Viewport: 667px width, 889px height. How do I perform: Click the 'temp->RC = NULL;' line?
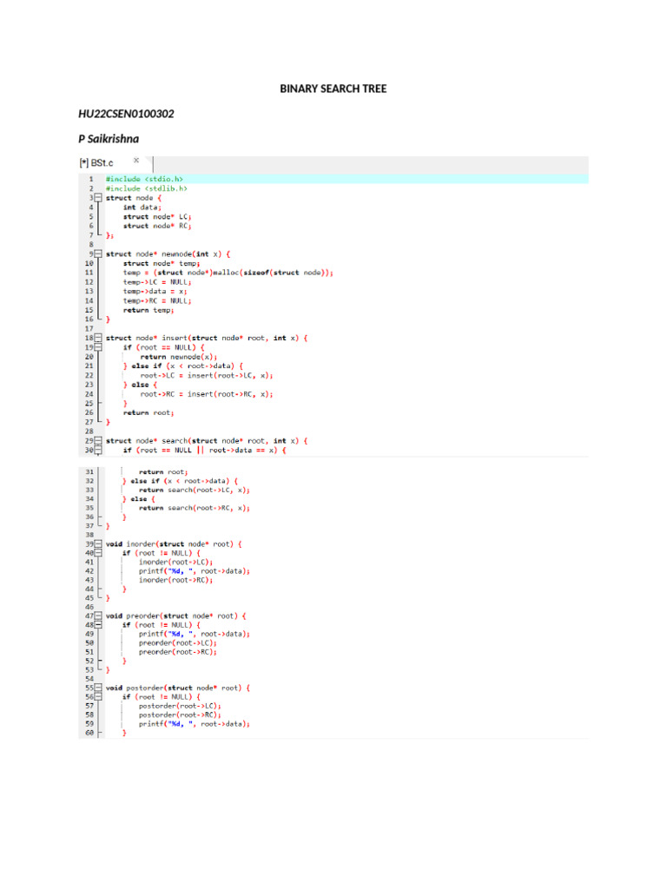pyautogui.click(x=157, y=301)
